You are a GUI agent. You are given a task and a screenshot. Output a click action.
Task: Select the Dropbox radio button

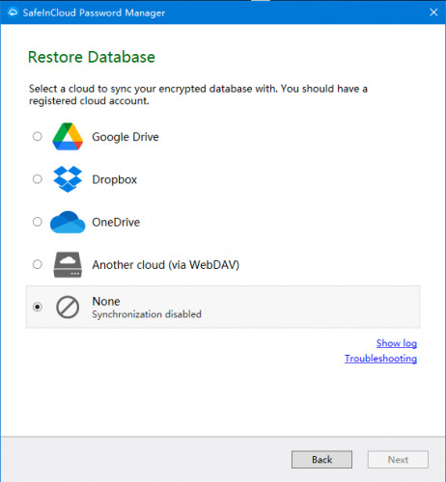(38, 179)
